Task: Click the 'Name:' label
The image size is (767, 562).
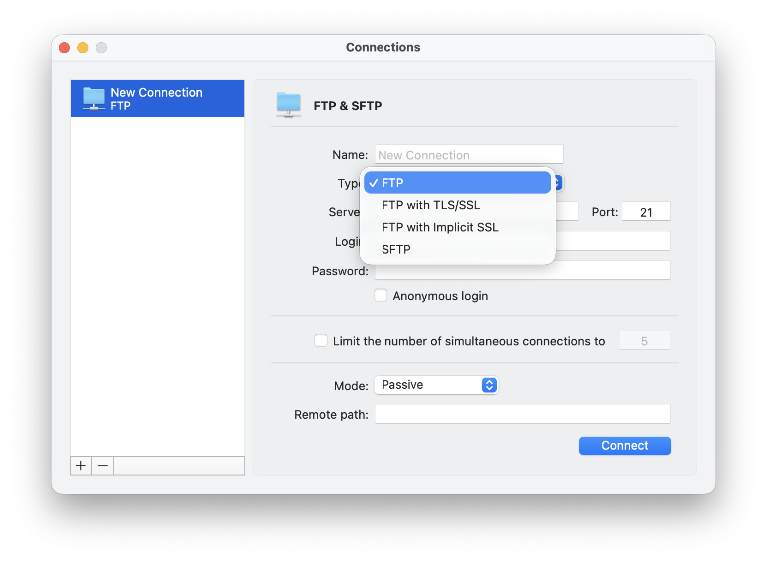Action: pos(350,155)
